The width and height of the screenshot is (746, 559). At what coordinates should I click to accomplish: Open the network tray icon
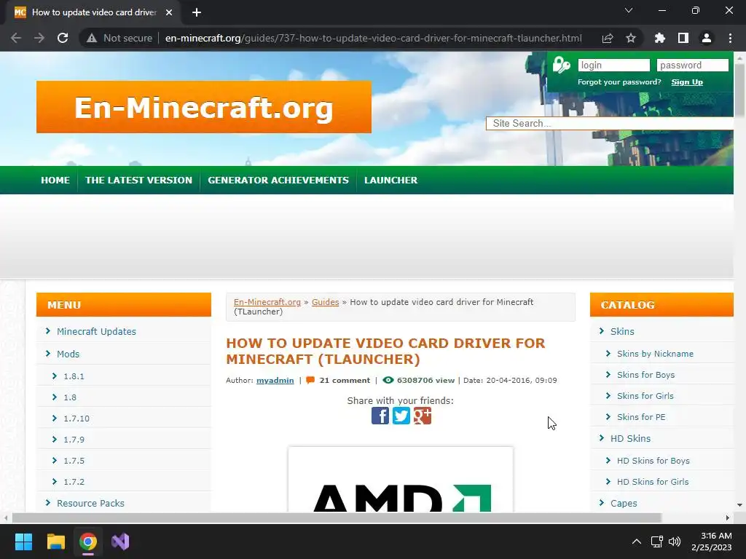pyautogui.click(x=657, y=542)
